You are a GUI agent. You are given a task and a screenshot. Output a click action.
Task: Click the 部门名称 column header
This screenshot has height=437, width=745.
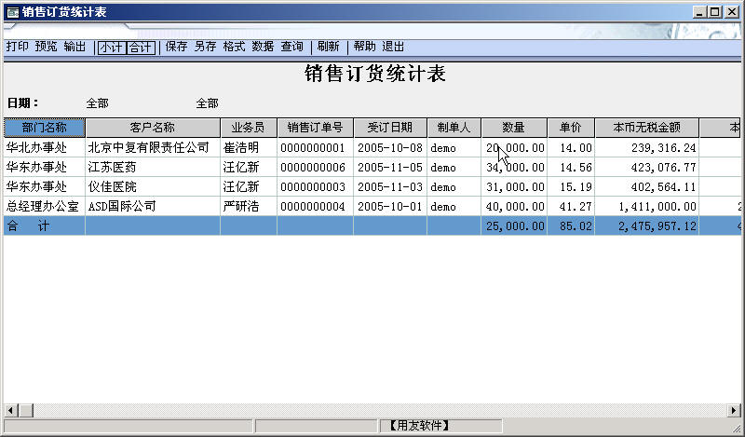click(x=44, y=128)
